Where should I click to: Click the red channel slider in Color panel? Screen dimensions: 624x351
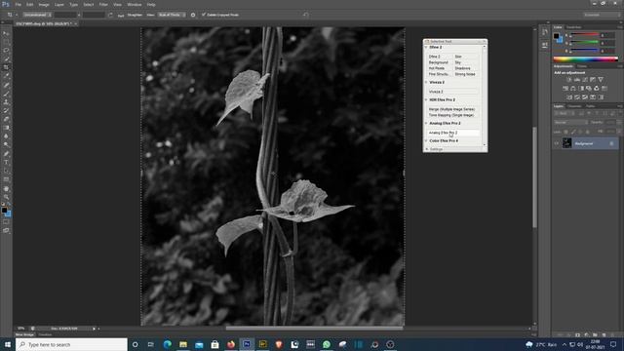(x=585, y=35)
